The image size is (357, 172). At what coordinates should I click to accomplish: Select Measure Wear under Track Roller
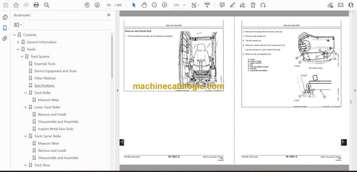pyautogui.click(x=48, y=100)
